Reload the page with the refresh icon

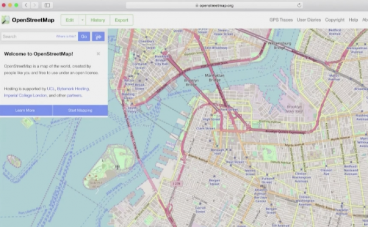point(299,5)
